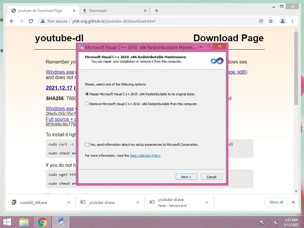The width and height of the screenshot is (304, 228).
Task: Switch to the Downloads tab
Action: pos(114,11)
